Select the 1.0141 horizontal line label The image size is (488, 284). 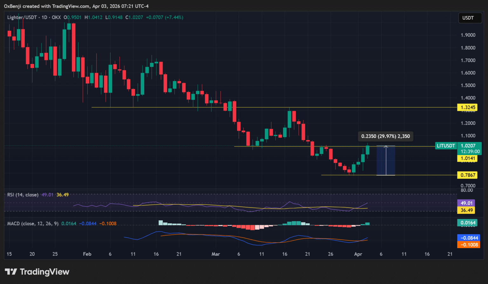[467, 159]
